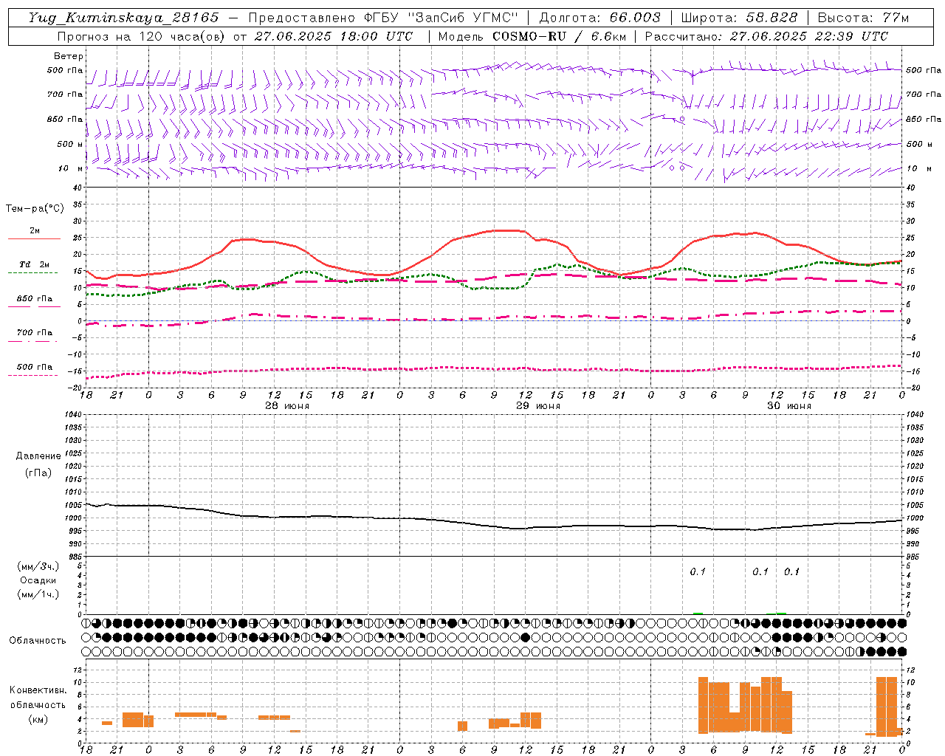Screen dimensions: 945x756
Task: Click the dotted pink line sample under legend '500 гПа'
Action: point(34,375)
